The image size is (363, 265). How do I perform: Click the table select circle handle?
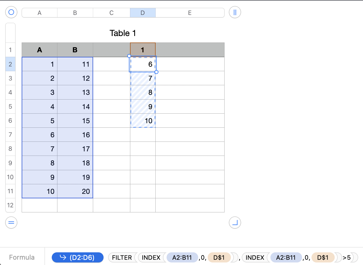11,12
